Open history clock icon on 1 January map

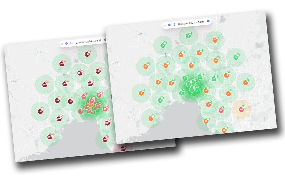(x=71, y=43)
